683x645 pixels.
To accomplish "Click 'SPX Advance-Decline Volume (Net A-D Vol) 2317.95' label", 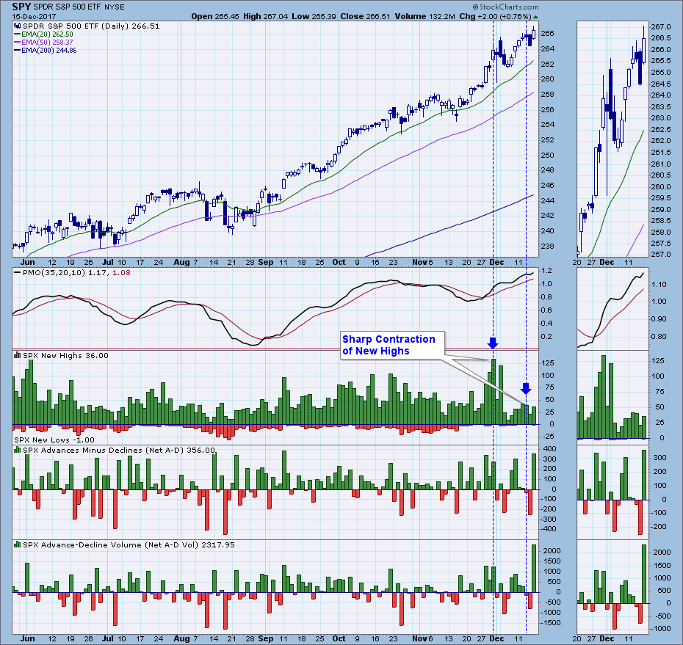I will 129,544.
